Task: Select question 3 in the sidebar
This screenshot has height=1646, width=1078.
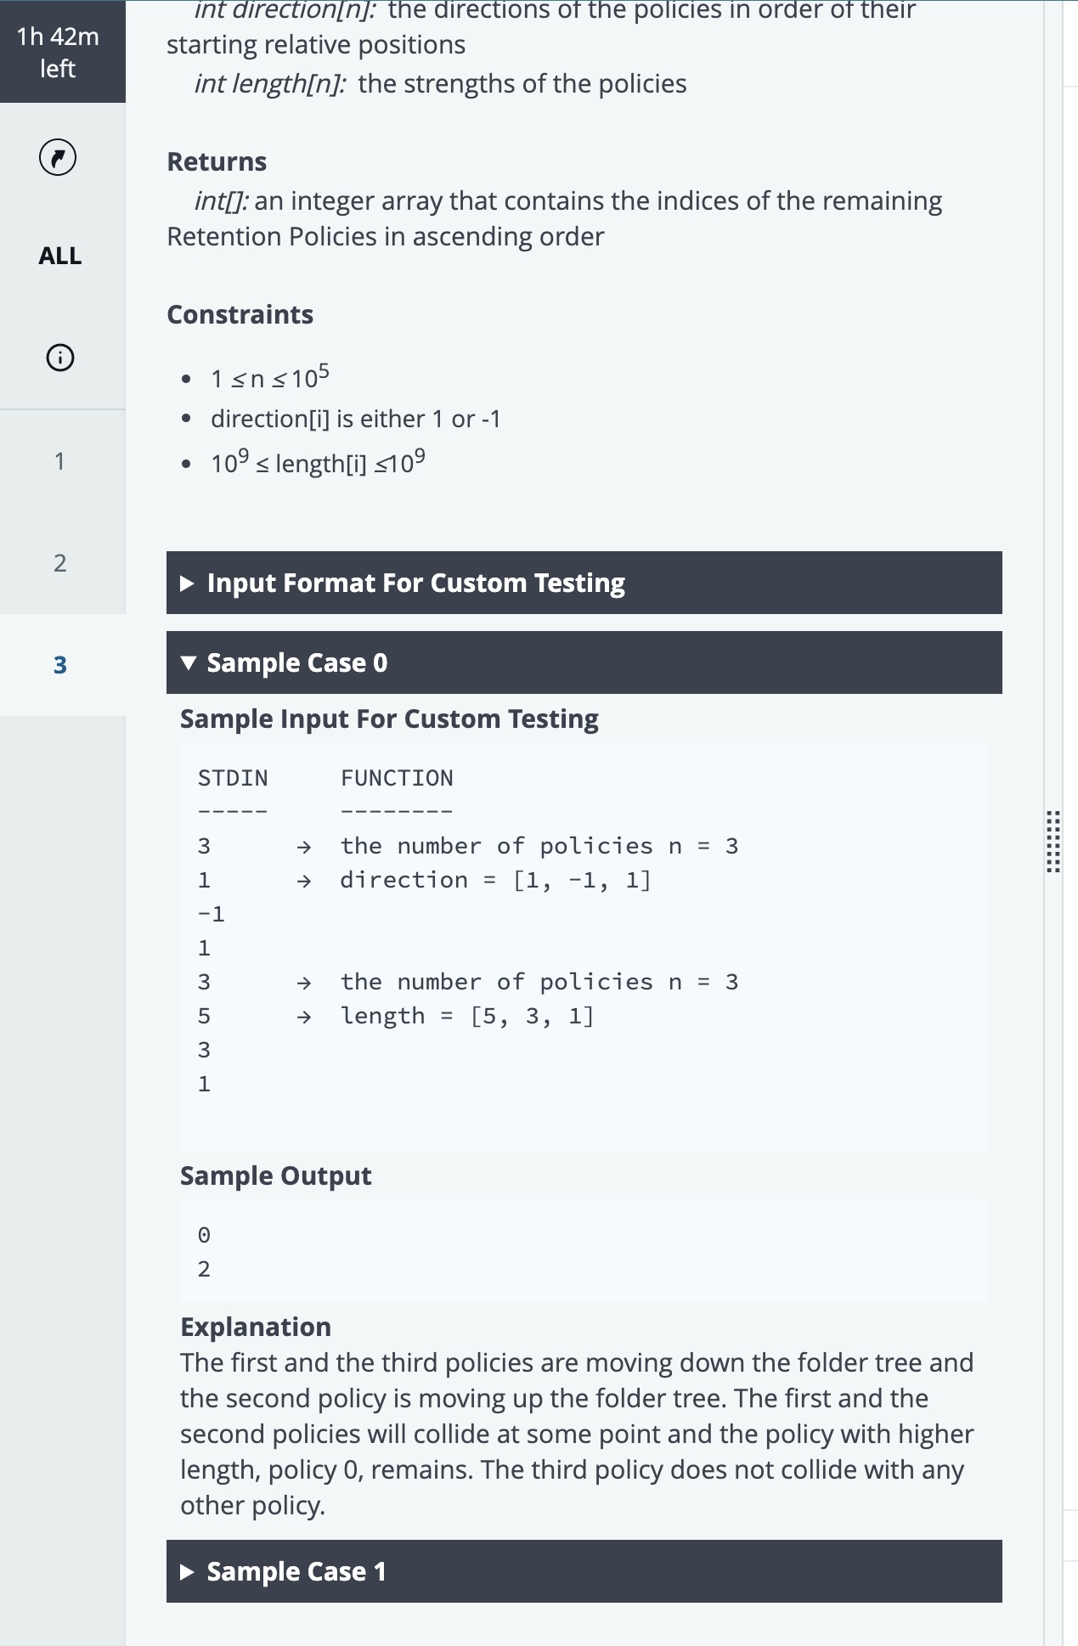Action: tap(59, 665)
